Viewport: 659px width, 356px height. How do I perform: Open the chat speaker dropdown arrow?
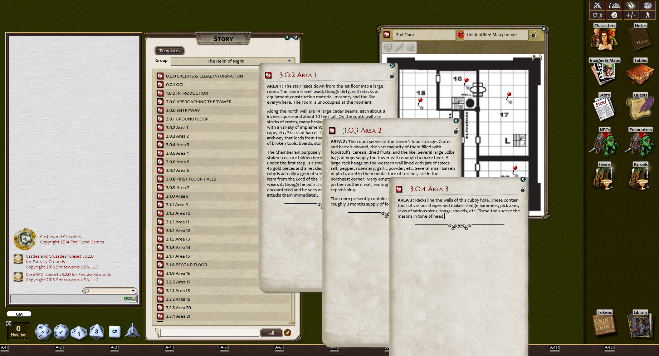[x=133, y=291]
